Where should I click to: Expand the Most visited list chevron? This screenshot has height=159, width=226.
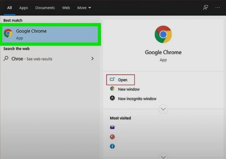163,156
